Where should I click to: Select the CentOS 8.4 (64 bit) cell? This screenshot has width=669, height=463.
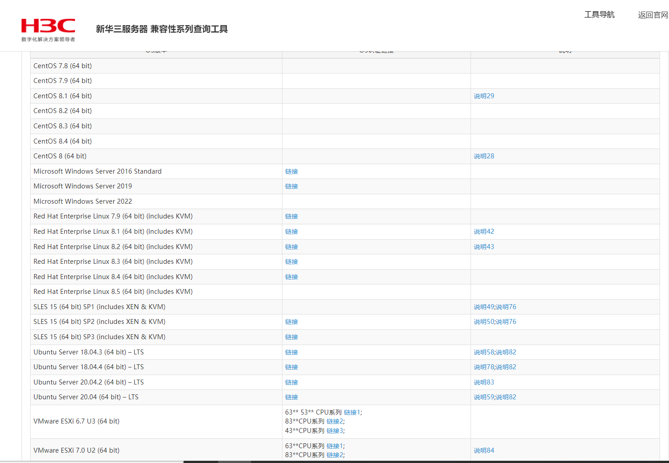pos(156,141)
